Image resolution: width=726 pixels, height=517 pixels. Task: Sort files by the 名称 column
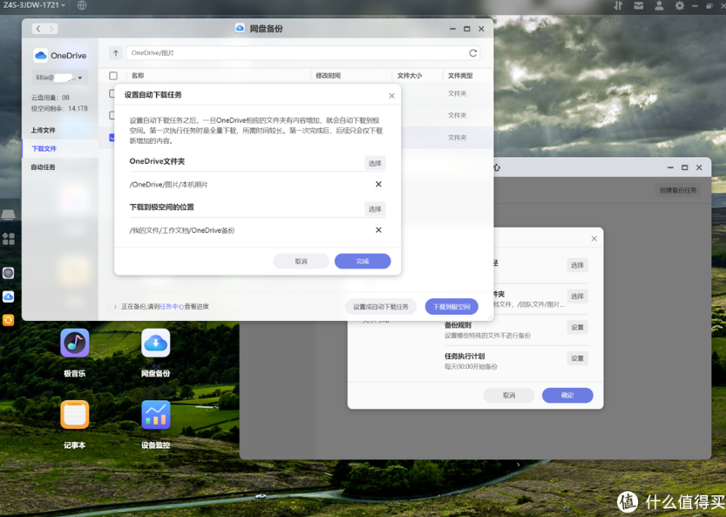pos(138,76)
